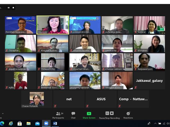170x127 pixels.
Task: Expand video options caret in toolbar
Action: click(3, 114)
